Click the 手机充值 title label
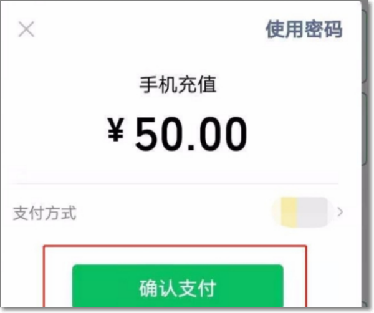The height and width of the screenshot is (313, 374). (178, 84)
